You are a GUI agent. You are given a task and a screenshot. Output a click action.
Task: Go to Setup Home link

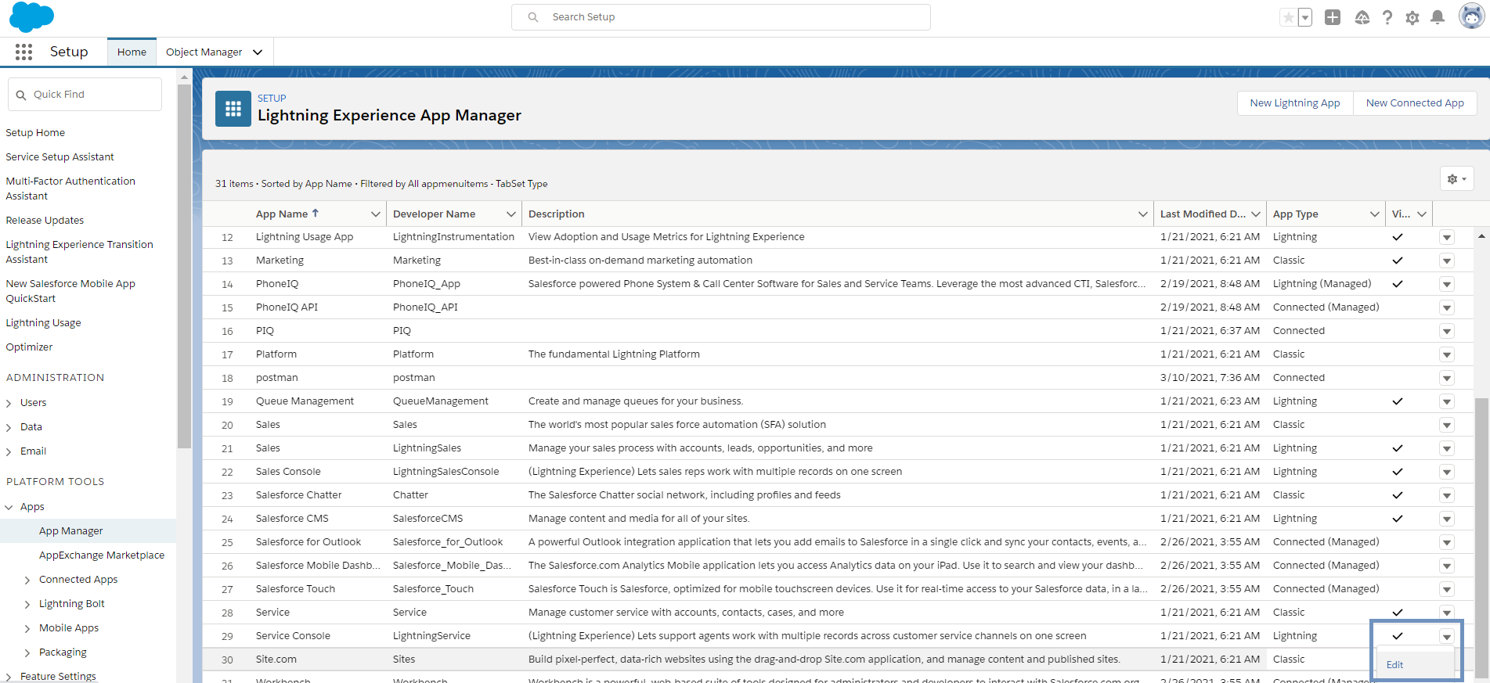[35, 133]
